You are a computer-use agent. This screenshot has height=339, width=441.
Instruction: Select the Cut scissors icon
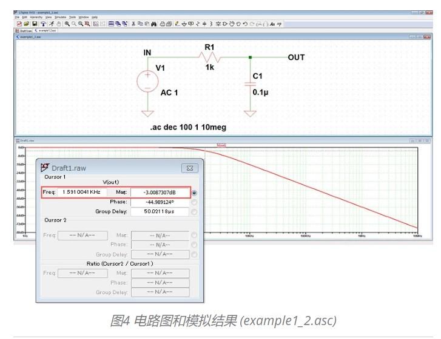click(x=133, y=24)
